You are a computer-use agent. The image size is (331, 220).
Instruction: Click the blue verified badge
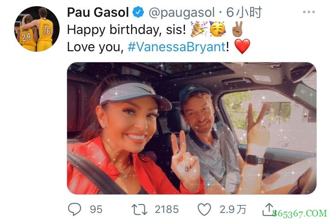tap(138, 12)
